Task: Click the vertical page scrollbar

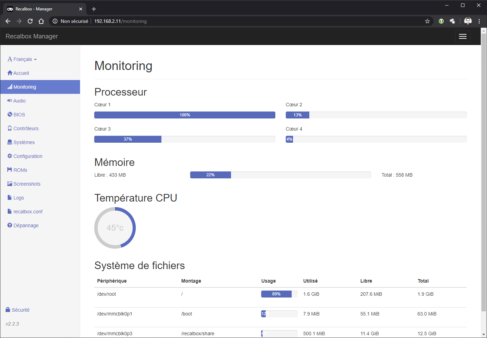Action: point(484,172)
